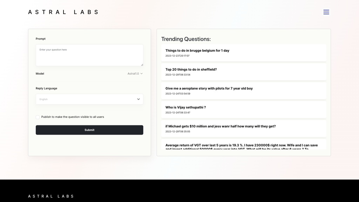Click the chevron in the language selector
The height and width of the screenshot is (202, 359).
pos(138,99)
